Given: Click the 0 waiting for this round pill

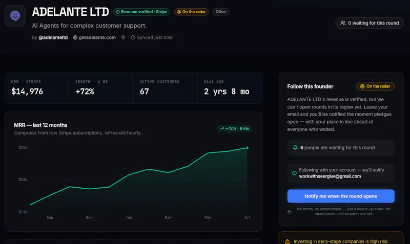Looking at the screenshot, I should [x=370, y=23].
